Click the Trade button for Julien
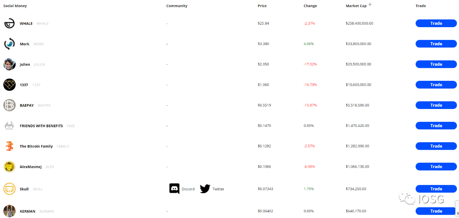 (x=436, y=64)
